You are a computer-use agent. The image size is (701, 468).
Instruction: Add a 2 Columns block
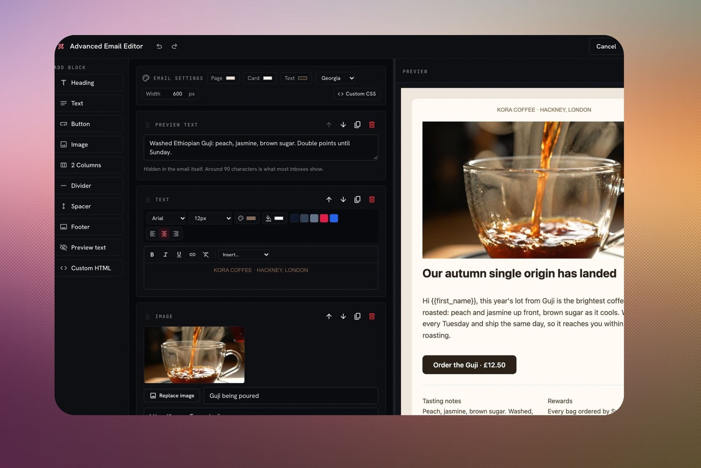tap(89, 165)
